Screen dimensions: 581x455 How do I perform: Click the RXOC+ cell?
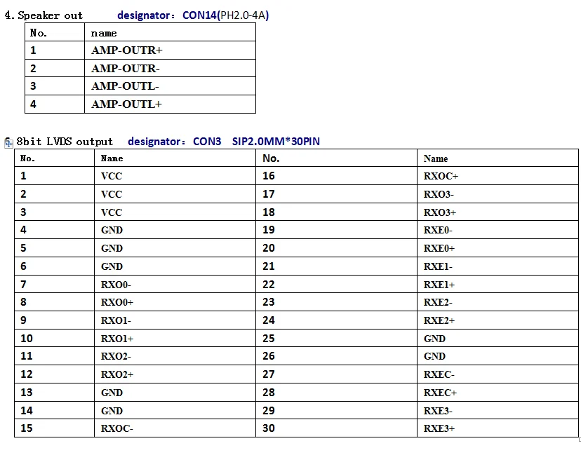[497, 176]
